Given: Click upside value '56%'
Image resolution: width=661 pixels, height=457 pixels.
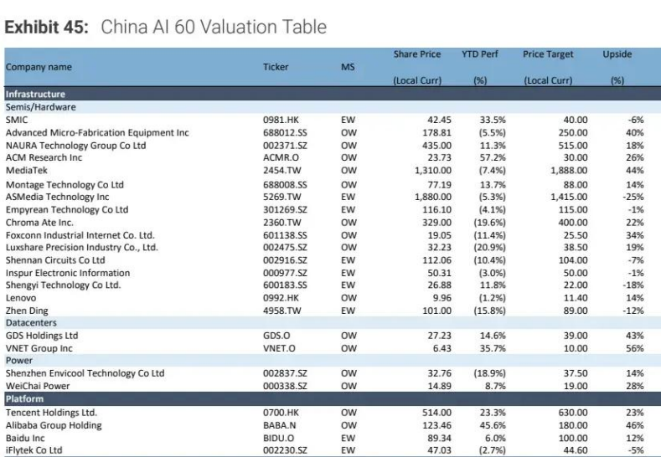Looking at the screenshot, I should point(635,348).
